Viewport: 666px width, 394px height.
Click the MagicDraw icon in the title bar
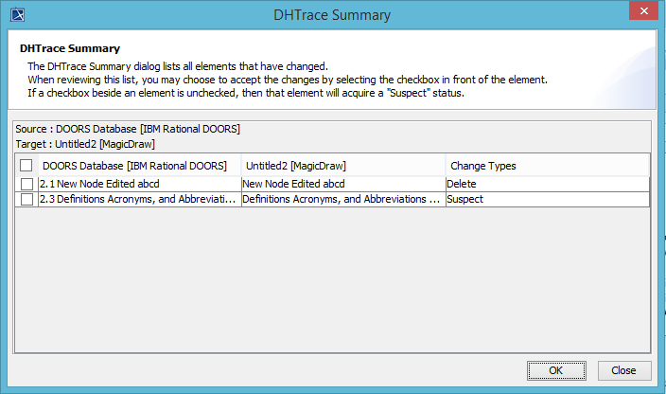click(x=17, y=15)
